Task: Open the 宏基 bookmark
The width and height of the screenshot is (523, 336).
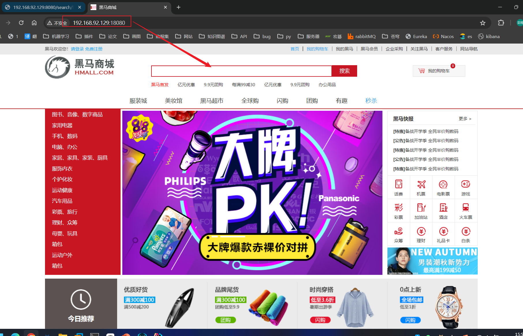Action: (333, 36)
